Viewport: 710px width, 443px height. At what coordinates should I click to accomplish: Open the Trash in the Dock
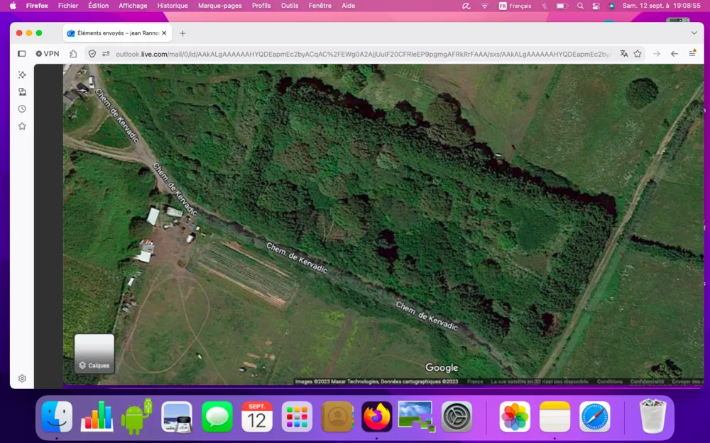(x=652, y=416)
